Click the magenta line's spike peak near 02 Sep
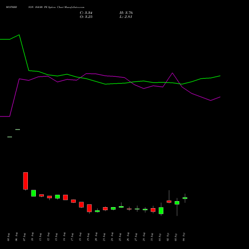 pyautogui.click(x=172, y=73)
